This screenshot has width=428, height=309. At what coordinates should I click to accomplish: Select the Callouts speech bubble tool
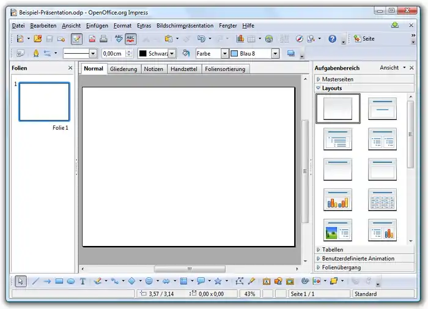point(201,281)
